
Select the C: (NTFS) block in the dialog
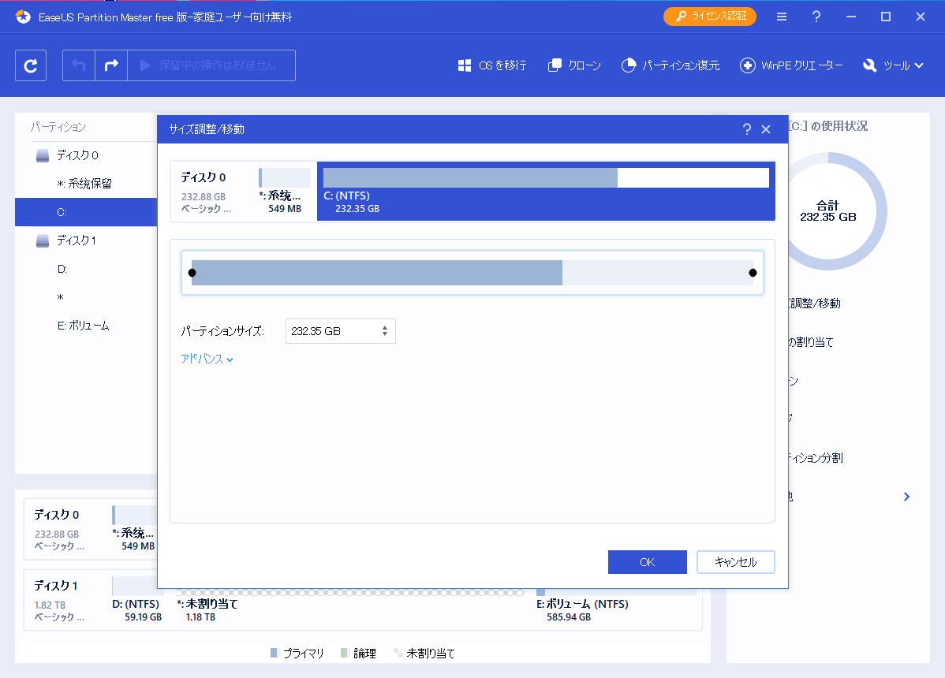(x=546, y=192)
